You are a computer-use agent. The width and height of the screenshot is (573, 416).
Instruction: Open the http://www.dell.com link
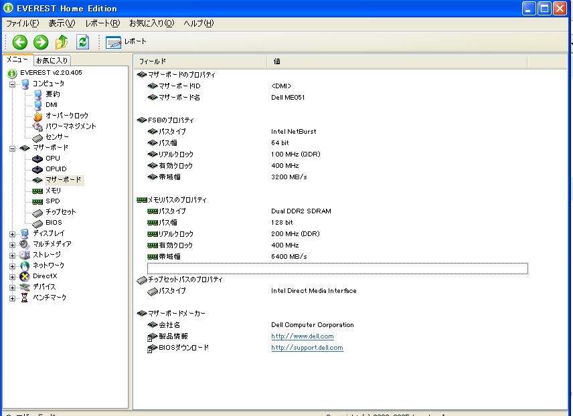click(302, 336)
